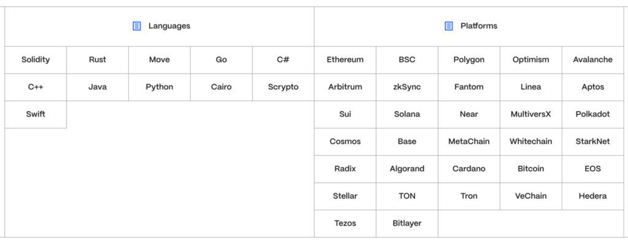Select the zkSync platform
Screen dimensions: 628x242
coord(407,87)
